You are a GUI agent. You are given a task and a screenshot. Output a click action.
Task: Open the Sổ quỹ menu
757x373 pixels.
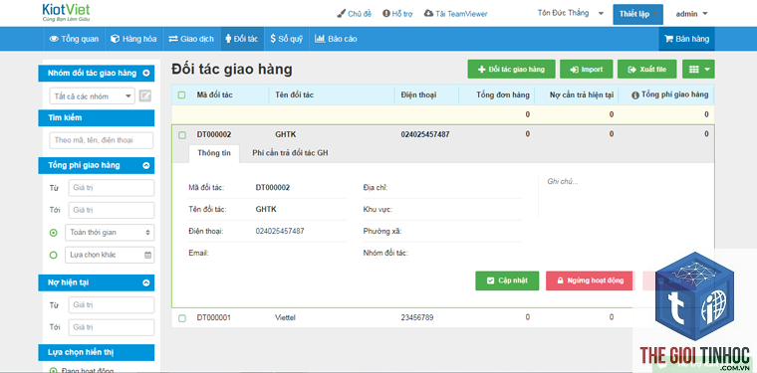286,39
